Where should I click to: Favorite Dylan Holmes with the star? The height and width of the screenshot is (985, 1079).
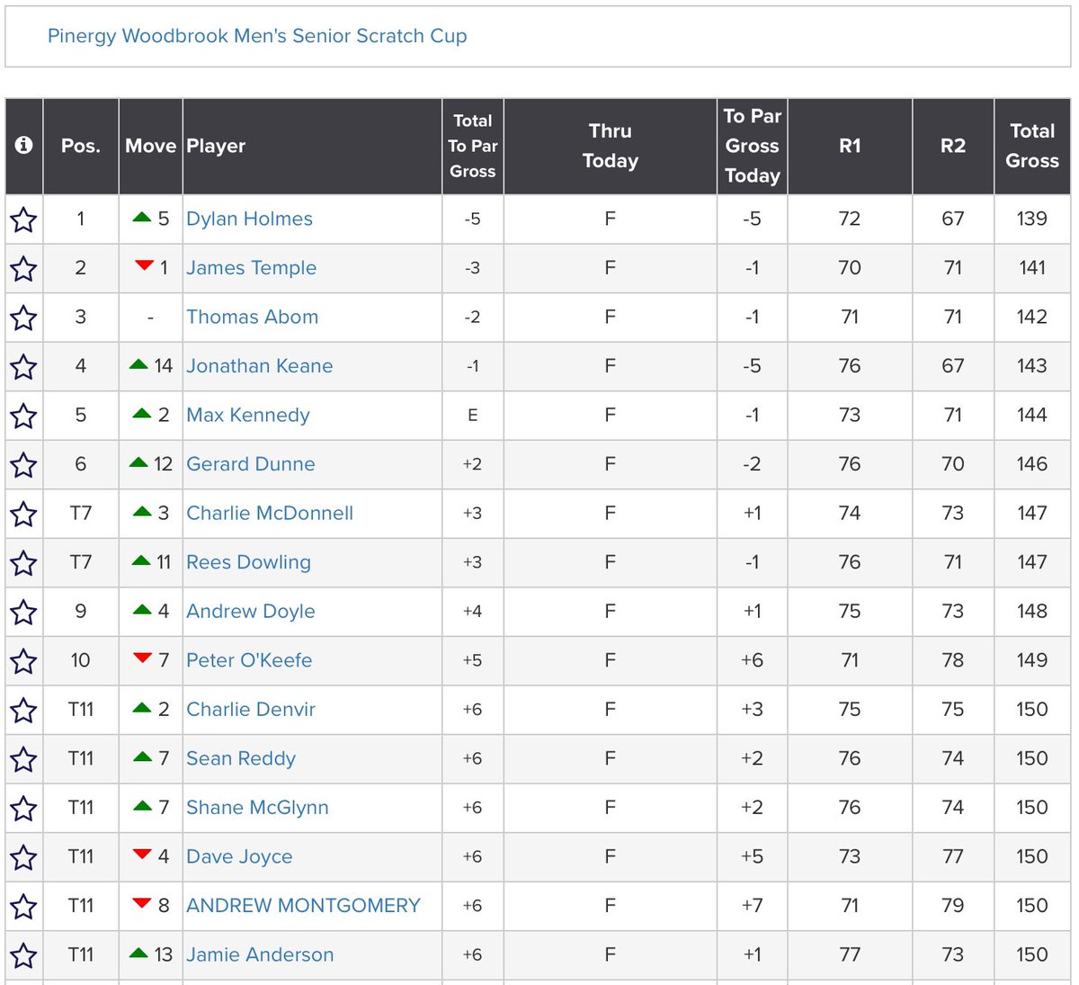pos(23,219)
